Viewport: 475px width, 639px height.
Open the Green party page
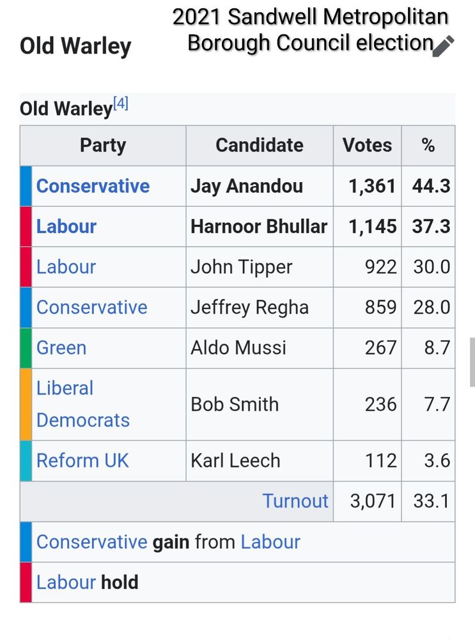tap(61, 348)
